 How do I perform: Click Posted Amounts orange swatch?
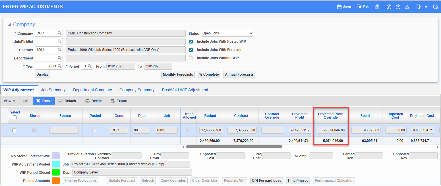[56, 181]
